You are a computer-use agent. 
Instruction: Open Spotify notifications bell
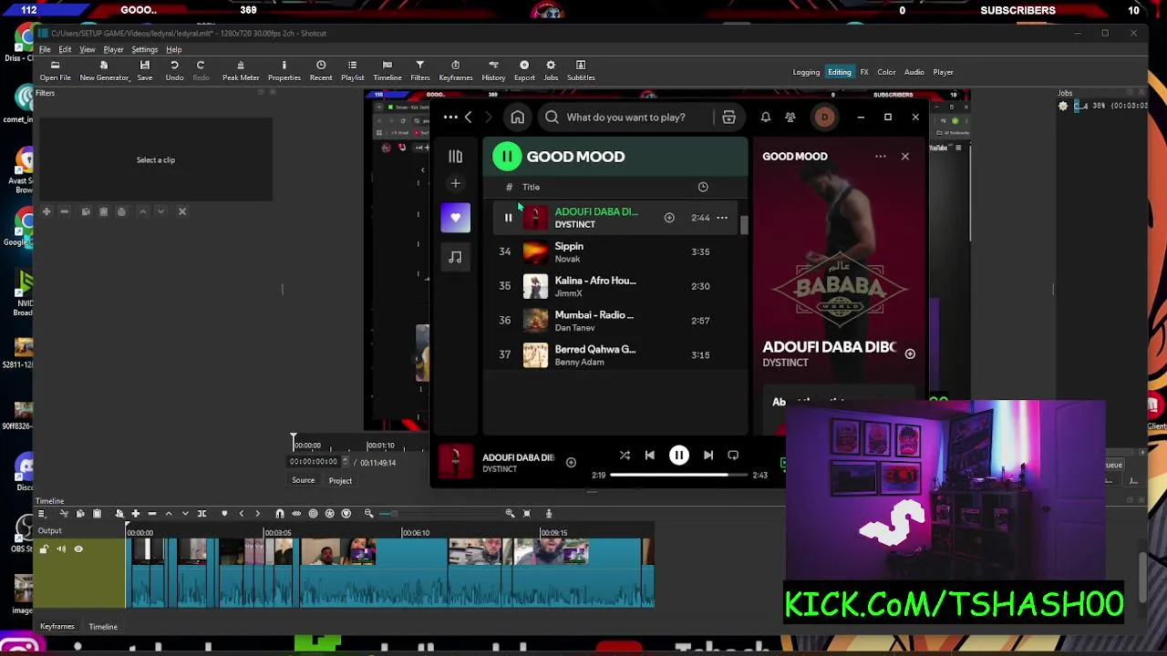click(x=766, y=118)
